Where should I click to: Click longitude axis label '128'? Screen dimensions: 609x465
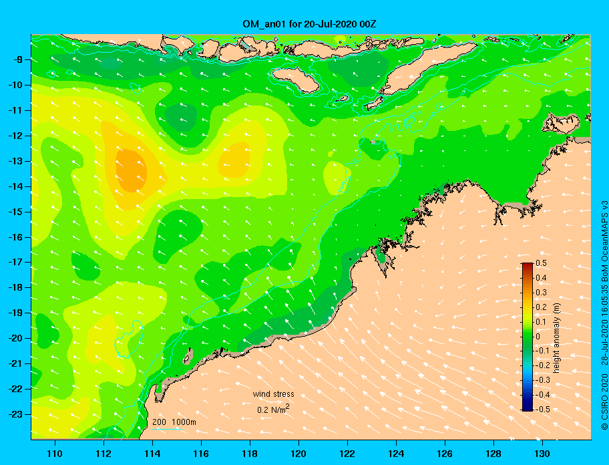coord(493,454)
